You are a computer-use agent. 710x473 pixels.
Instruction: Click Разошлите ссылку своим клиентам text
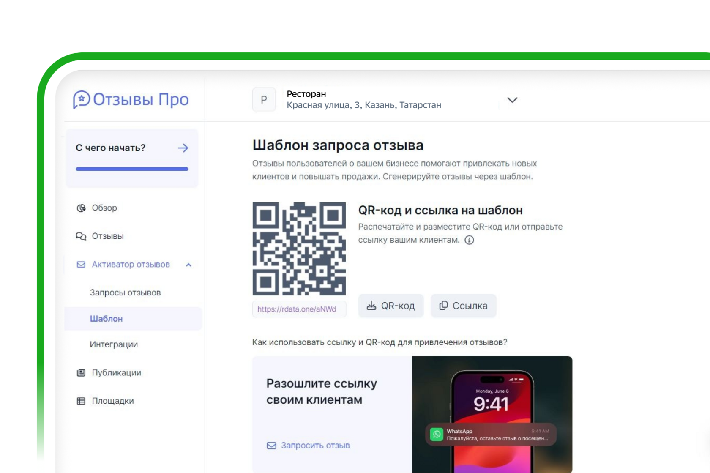[x=322, y=392]
